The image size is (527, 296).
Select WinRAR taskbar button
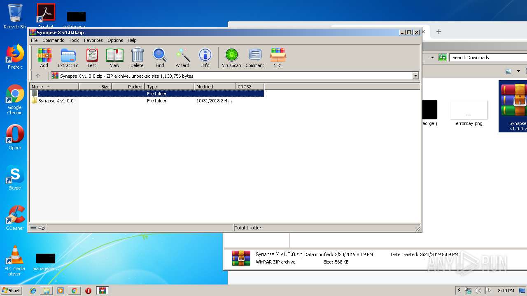click(102, 290)
